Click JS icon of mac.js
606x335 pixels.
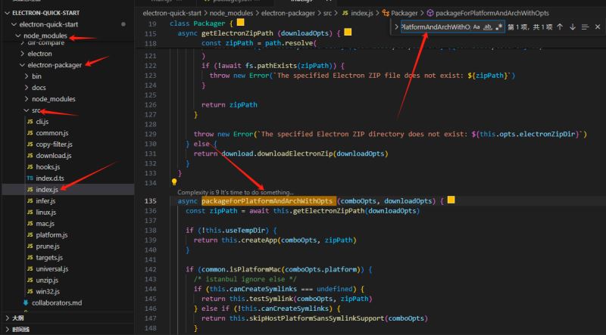click(x=30, y=224)
